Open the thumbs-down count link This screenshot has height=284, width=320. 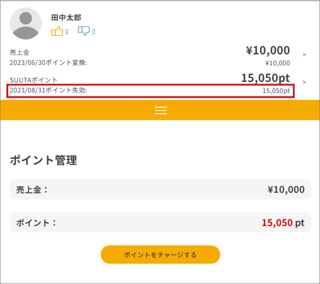[94, 31]
